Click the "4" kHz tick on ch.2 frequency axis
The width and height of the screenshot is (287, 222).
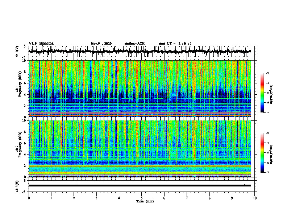[25, 155]
